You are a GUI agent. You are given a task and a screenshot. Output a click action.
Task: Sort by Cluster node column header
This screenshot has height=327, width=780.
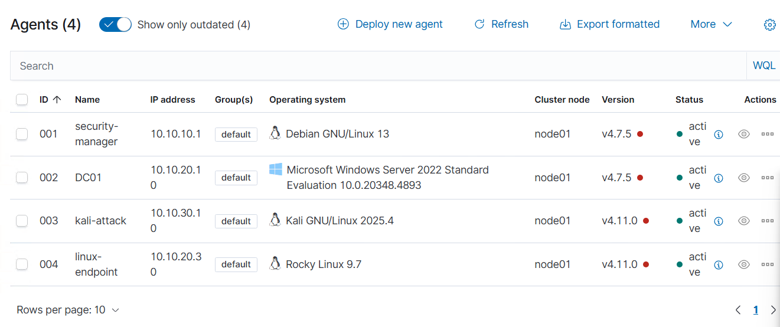click(x=562, y=100)
